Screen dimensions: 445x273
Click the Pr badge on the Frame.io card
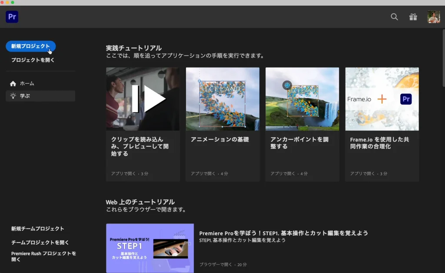click(x=406, y=99)
